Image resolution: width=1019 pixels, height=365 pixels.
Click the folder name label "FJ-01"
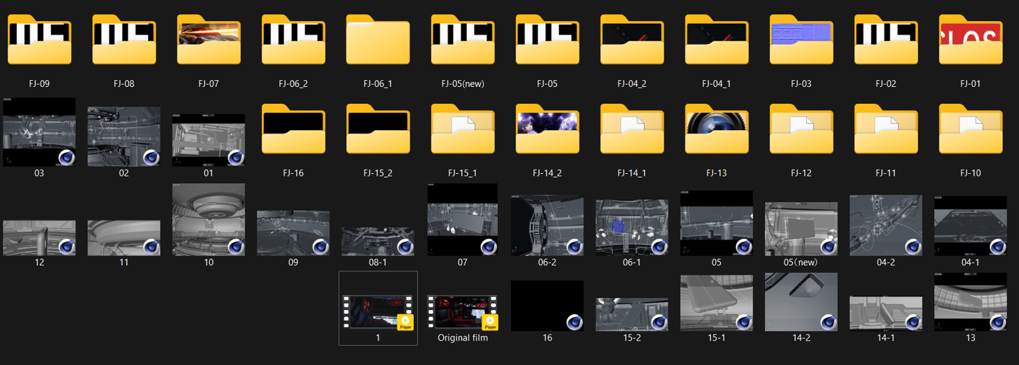tap(971, 84)
